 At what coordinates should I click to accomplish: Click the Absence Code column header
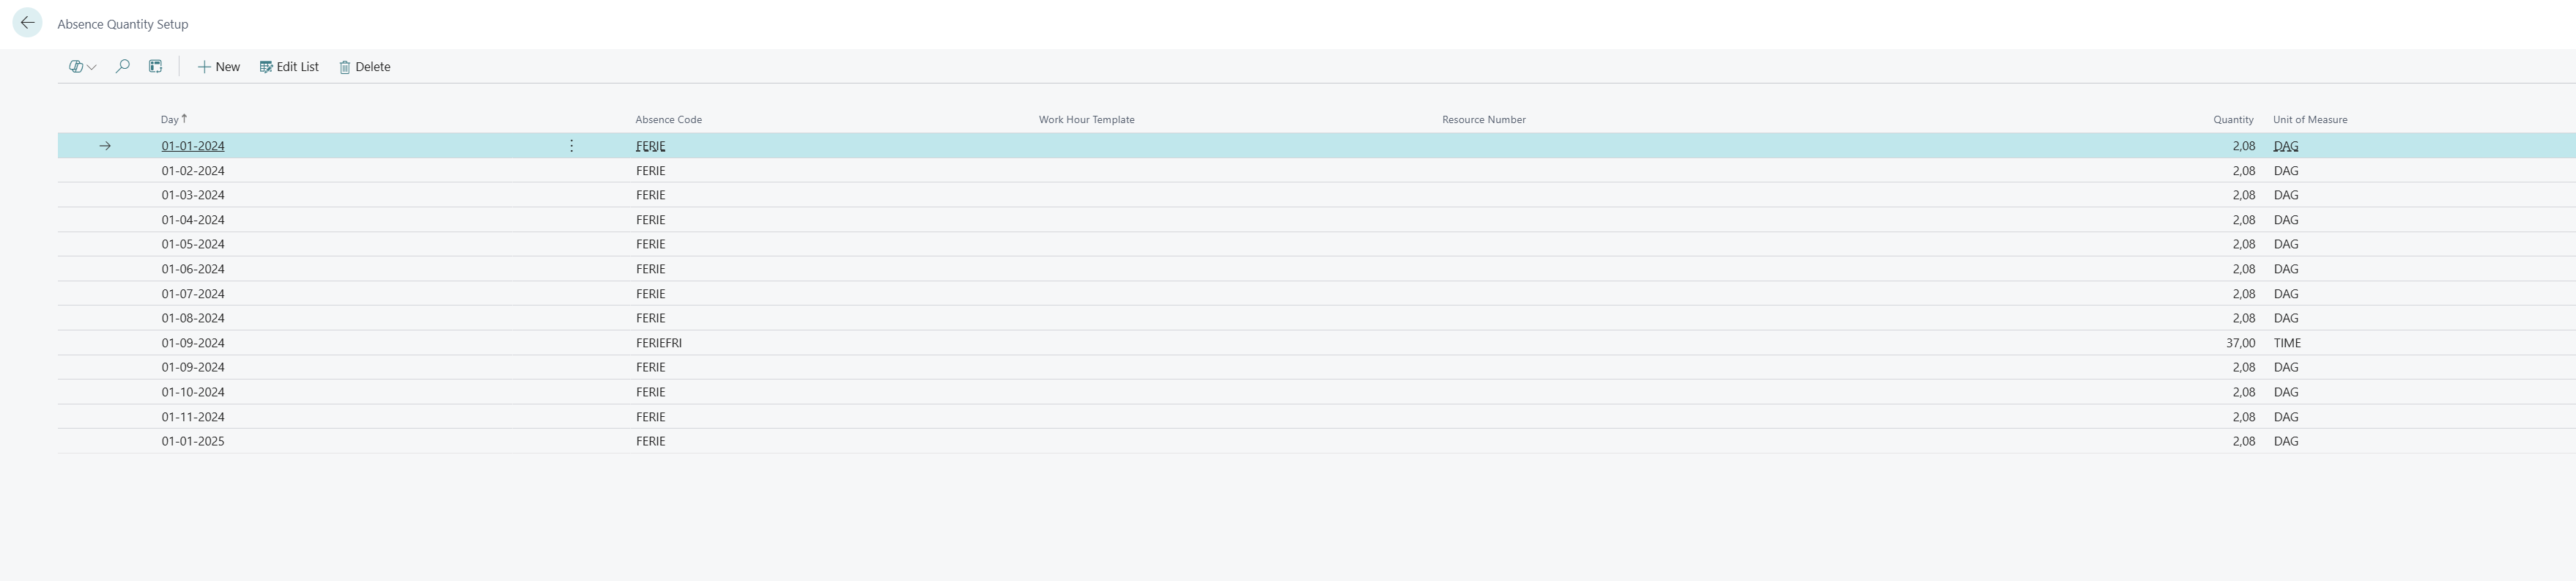pos(668,119)
